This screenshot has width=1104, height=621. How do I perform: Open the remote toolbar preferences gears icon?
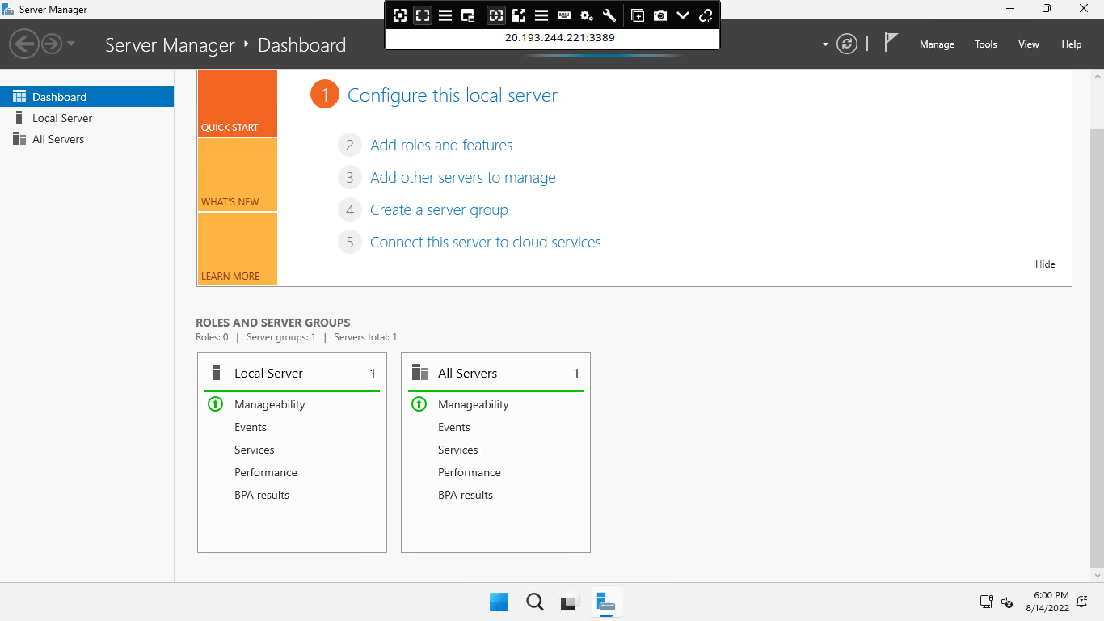[x=587, y=15]
